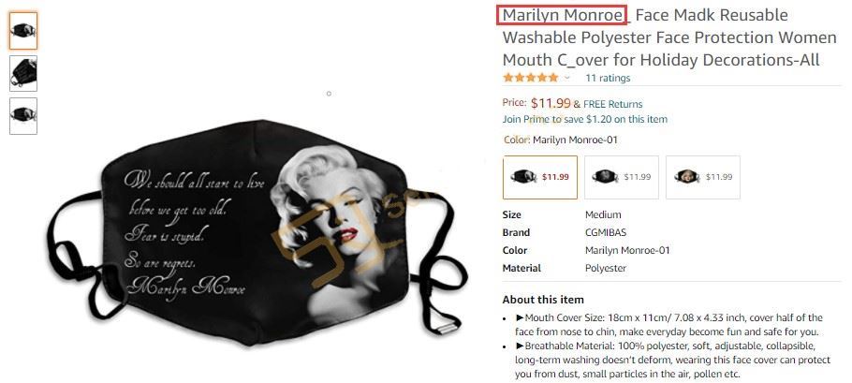Click the red-boxed Marilyn Monroe title text
The height and width of the screenshot is (383, 852).
562,15
